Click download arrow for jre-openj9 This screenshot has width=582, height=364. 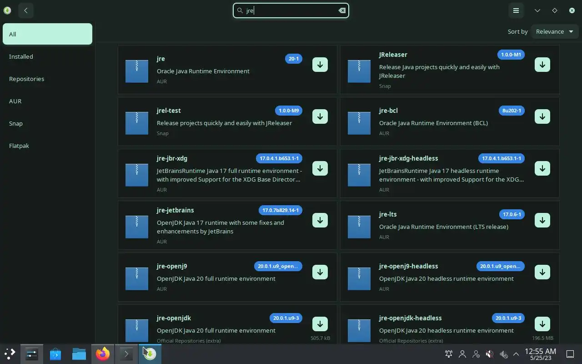320,272
